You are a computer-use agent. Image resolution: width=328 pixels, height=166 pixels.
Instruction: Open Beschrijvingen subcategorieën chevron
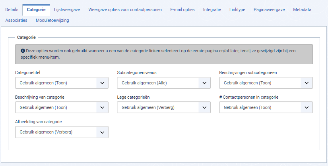[307, 83]
